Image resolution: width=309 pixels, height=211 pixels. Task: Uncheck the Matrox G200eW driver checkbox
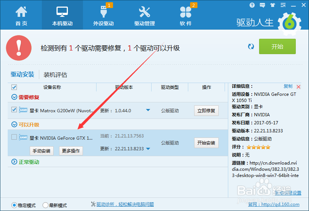[14, 110]
